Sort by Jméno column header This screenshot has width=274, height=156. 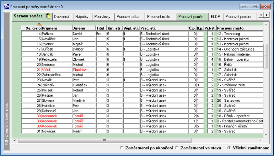click(x=84, y=28)
